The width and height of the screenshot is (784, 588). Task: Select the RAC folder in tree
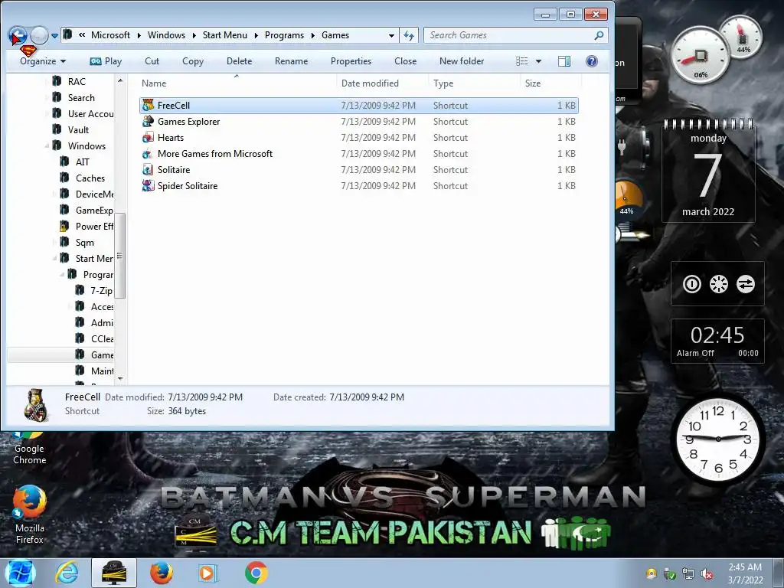coord(77,81)
